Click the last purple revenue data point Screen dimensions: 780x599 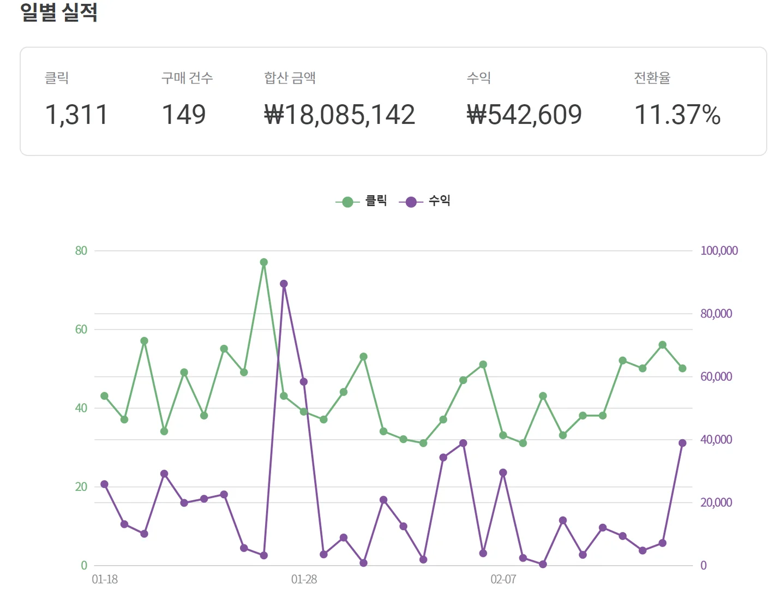682,443
